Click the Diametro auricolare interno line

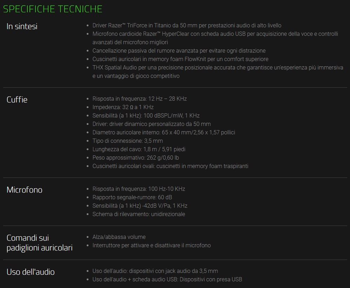tap(164, 132)
